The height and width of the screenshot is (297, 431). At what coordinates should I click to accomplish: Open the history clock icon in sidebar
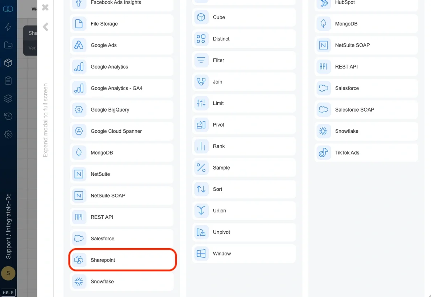click(x=8, y=116)
